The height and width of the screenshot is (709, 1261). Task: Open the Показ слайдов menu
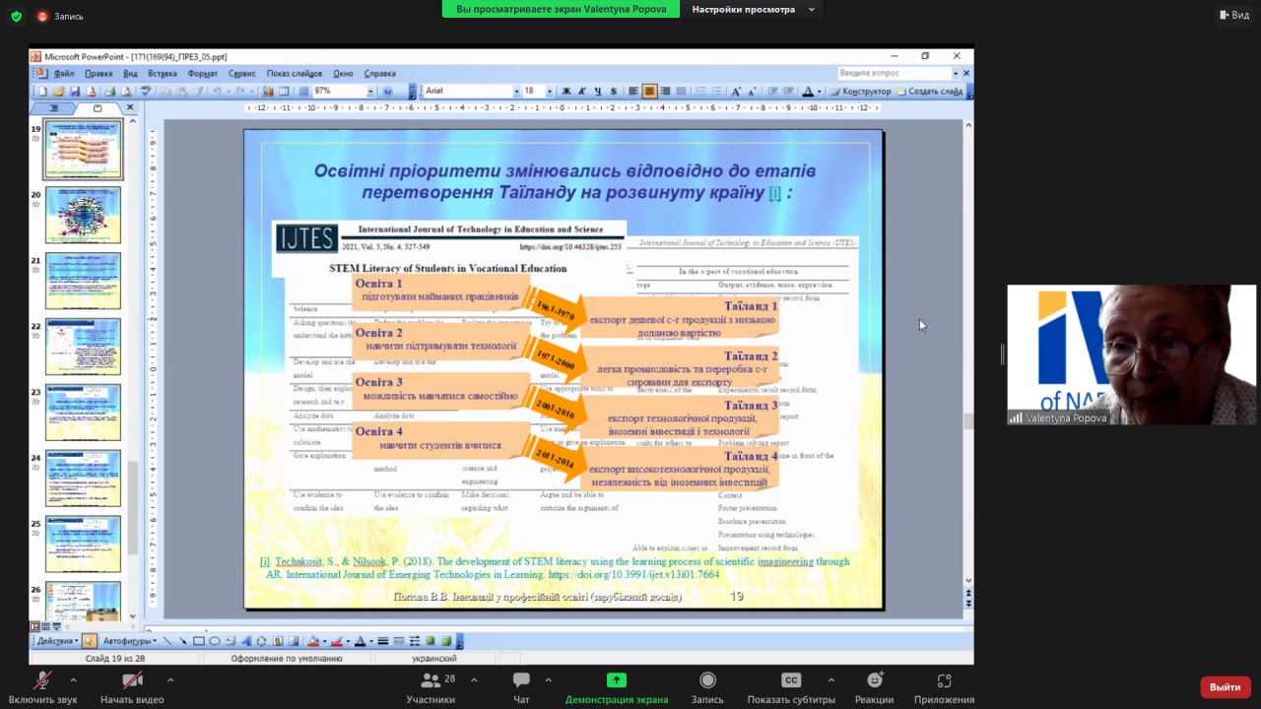click(294, 73)
